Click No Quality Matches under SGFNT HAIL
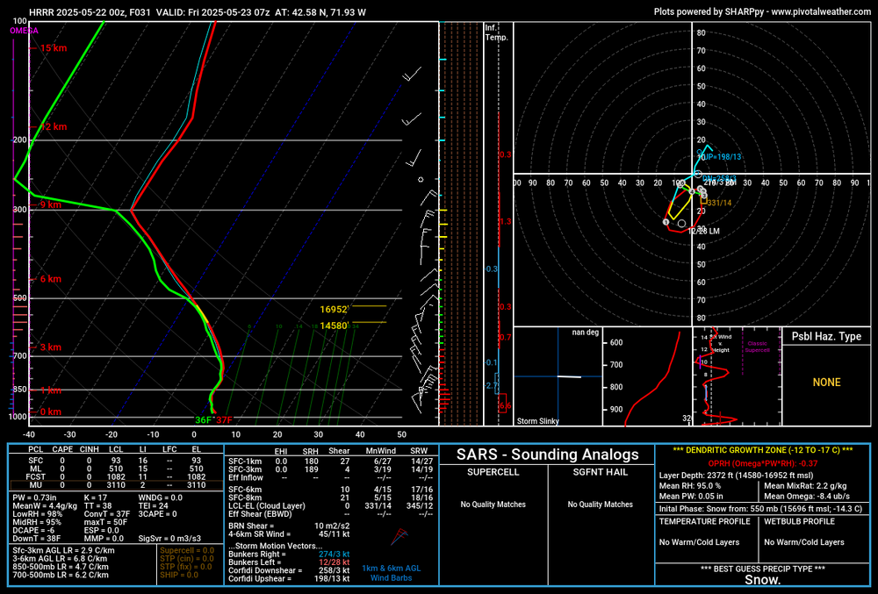 click(x=601, y=505)
